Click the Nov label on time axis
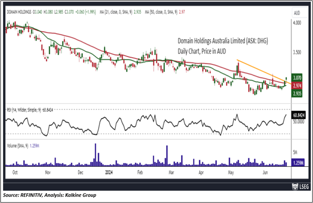Image resolution: width=313 pixels, height=203 pixels. point(48,172)
